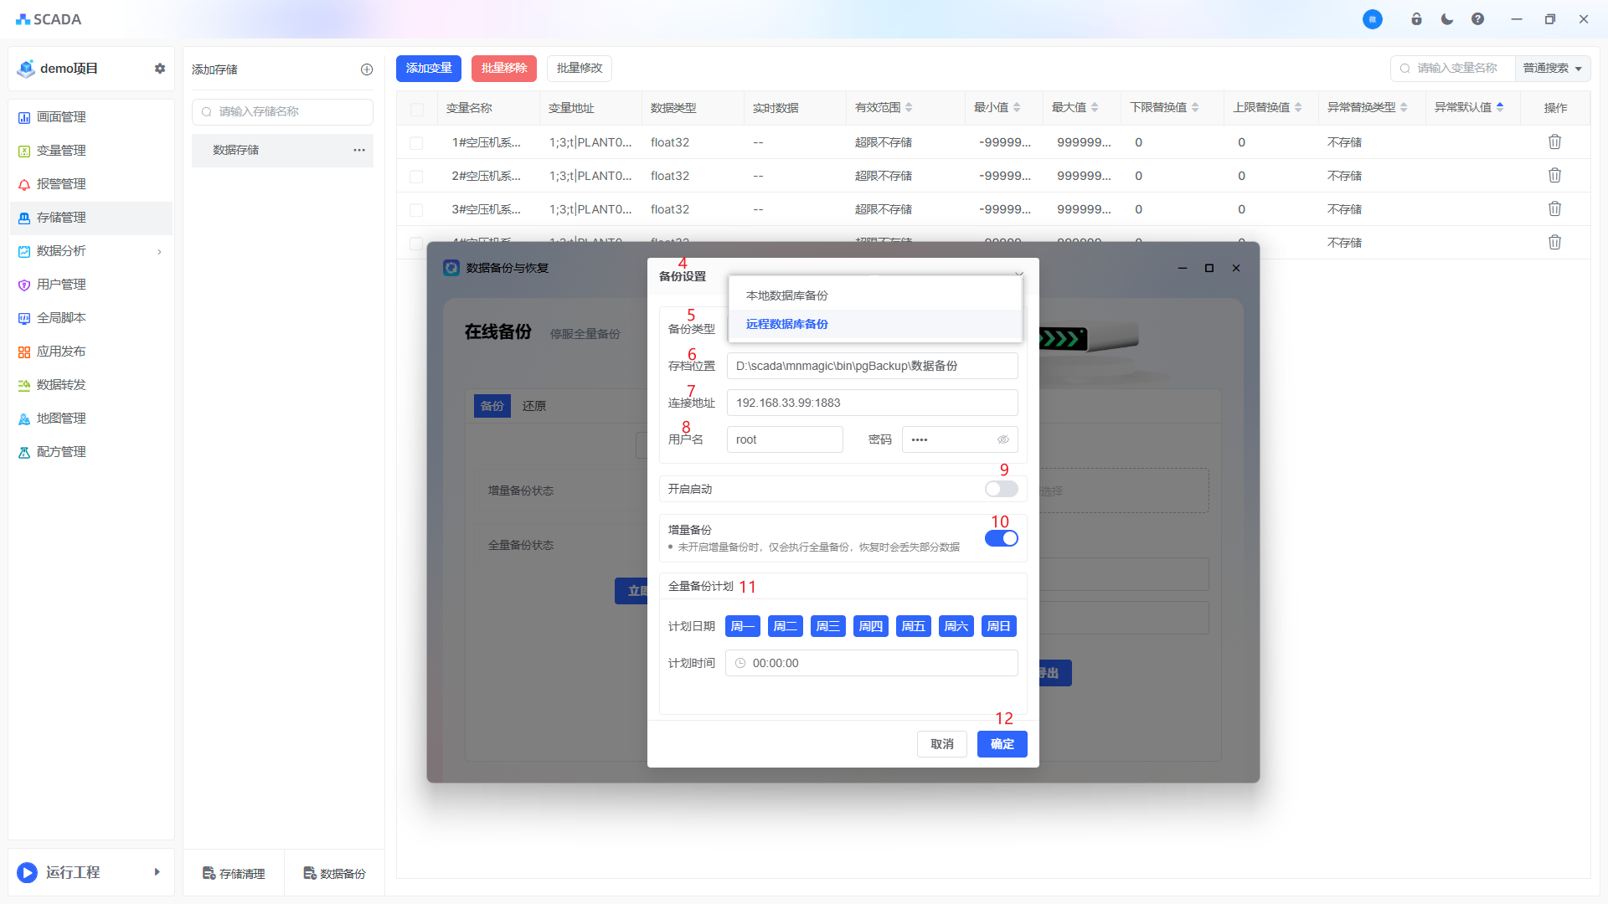
Task: Click the lock icon in title bar
Action: point(1416,19)
